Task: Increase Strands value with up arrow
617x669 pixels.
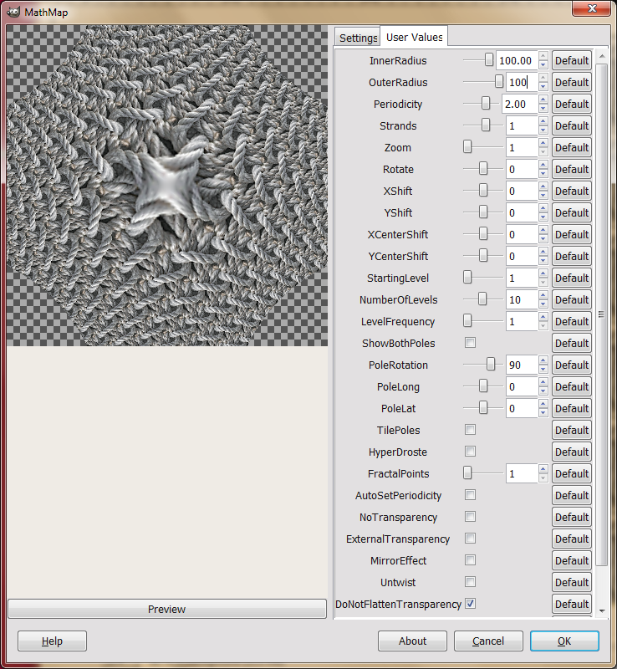Action: pyautogui.click(x=543, y=121)
